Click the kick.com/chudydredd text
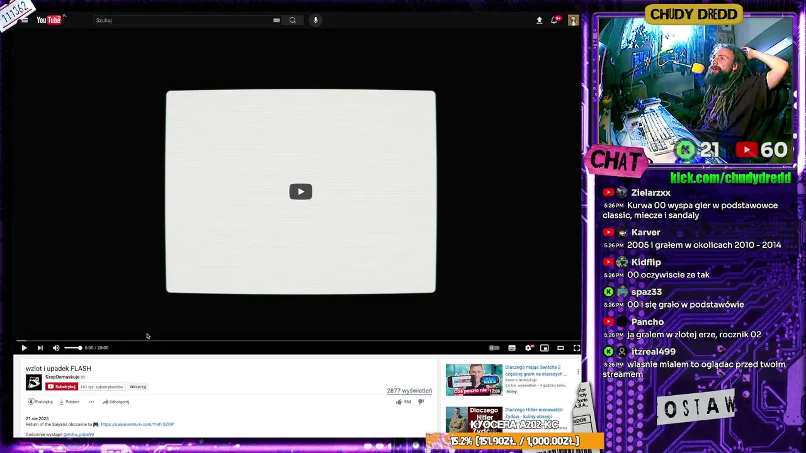 (730, 178)
